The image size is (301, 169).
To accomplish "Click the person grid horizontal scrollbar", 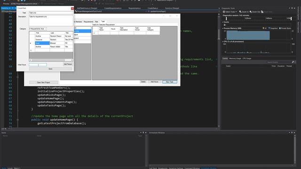I will point(51,60).
